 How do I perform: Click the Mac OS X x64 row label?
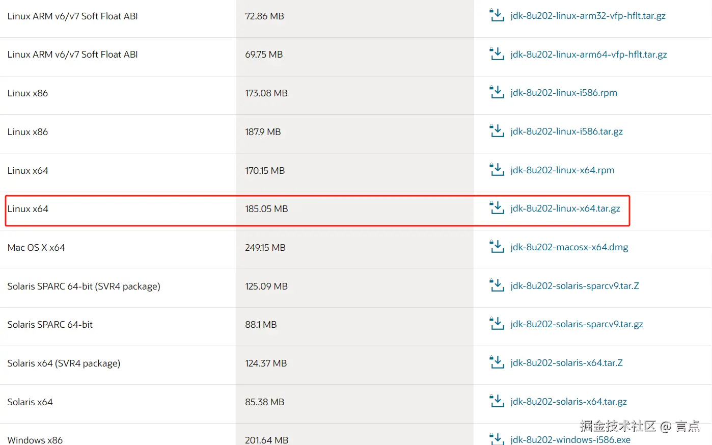coord(36,248)
